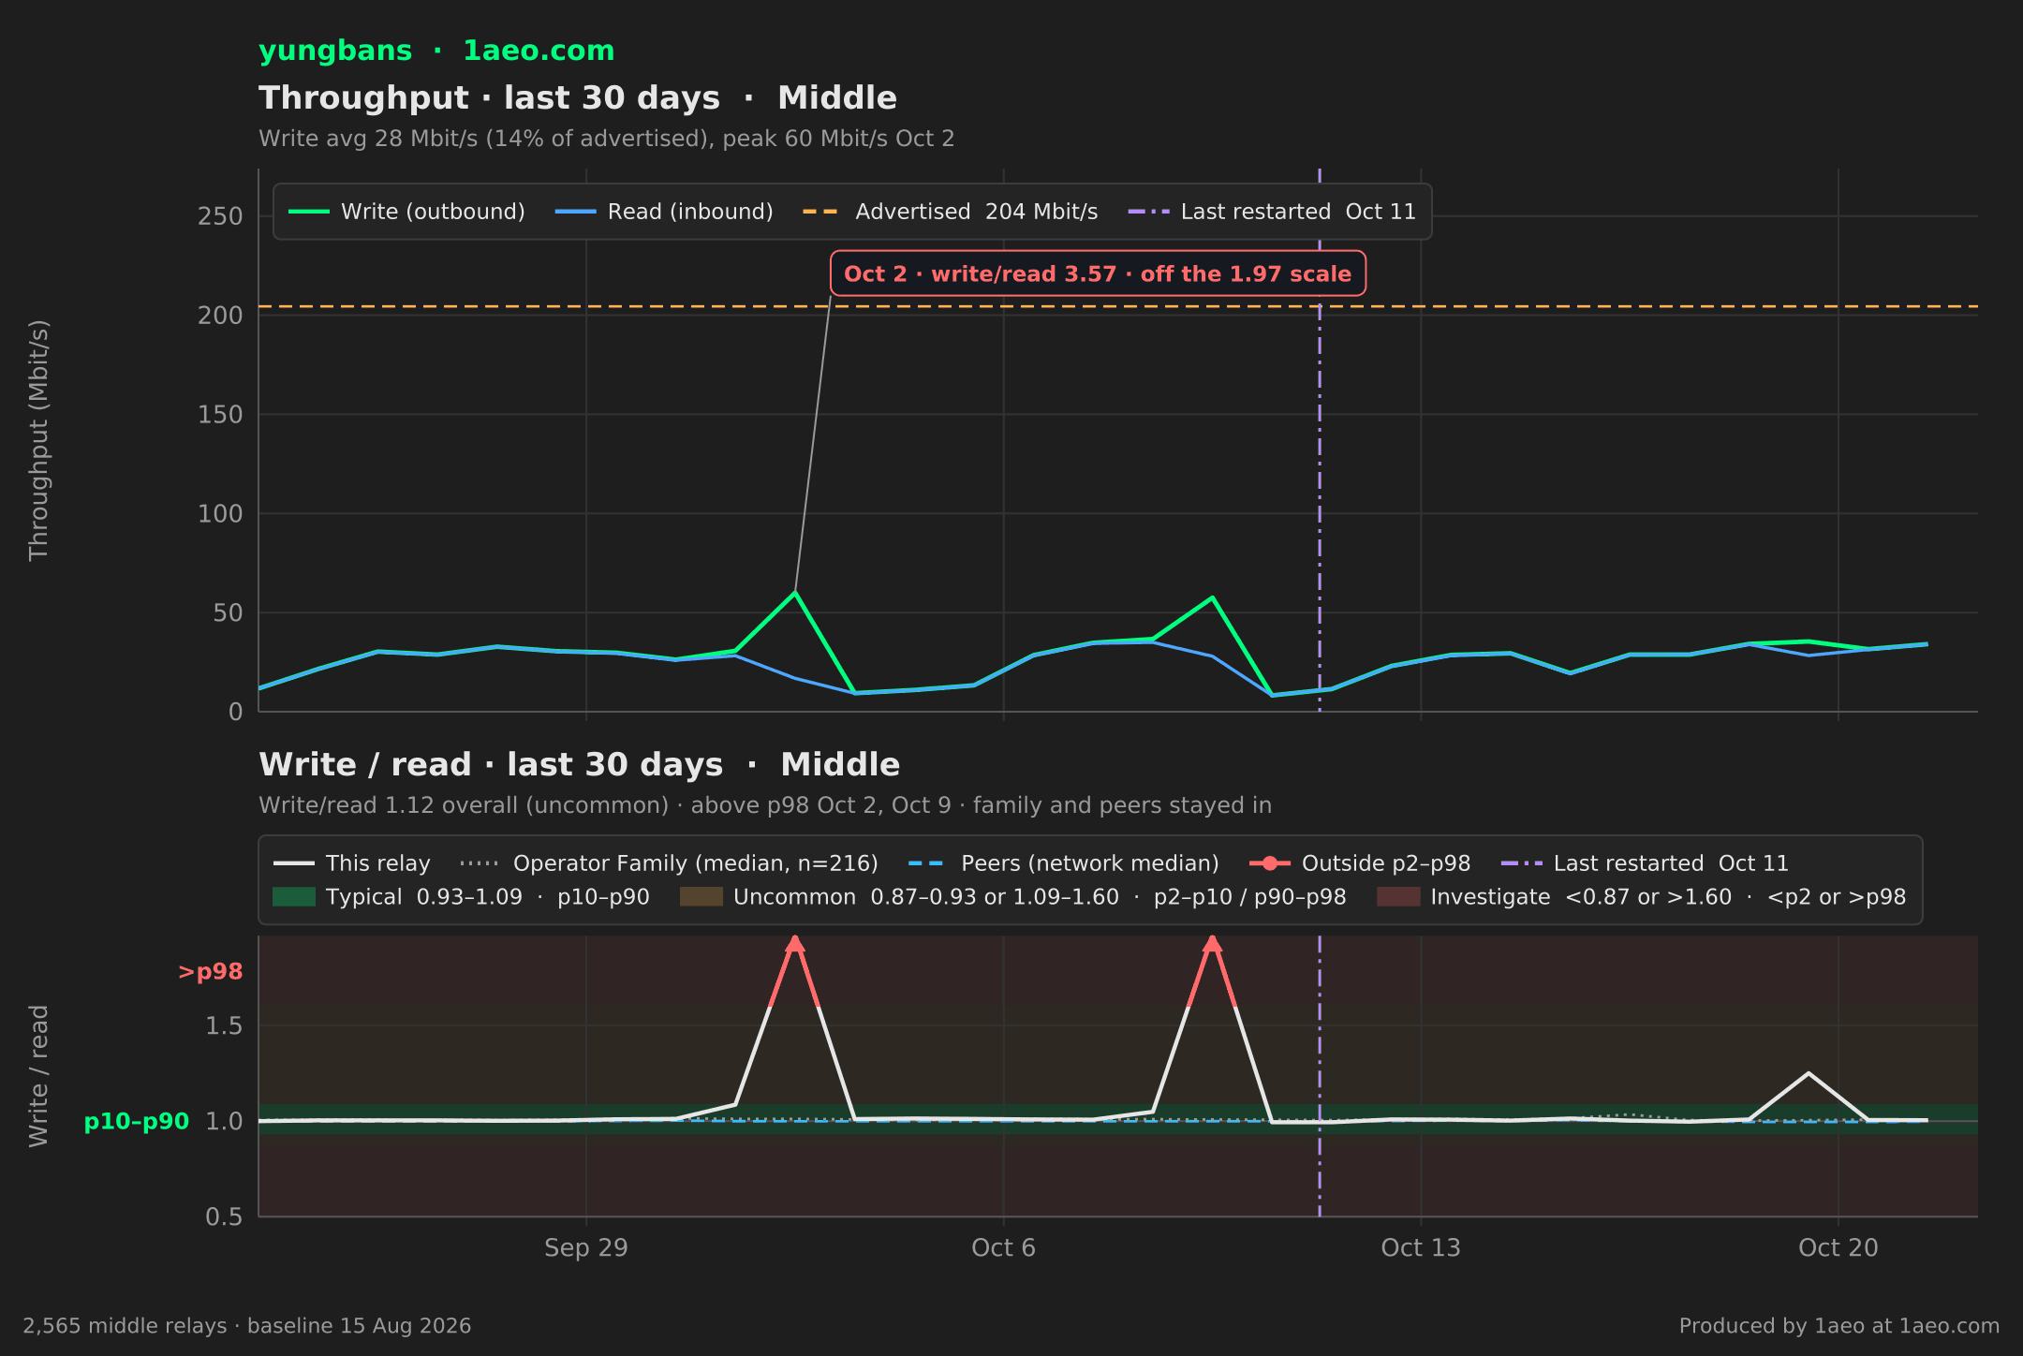
Task: Click the second red arrow spike at Oct 9
Action: click(1212, 946)
